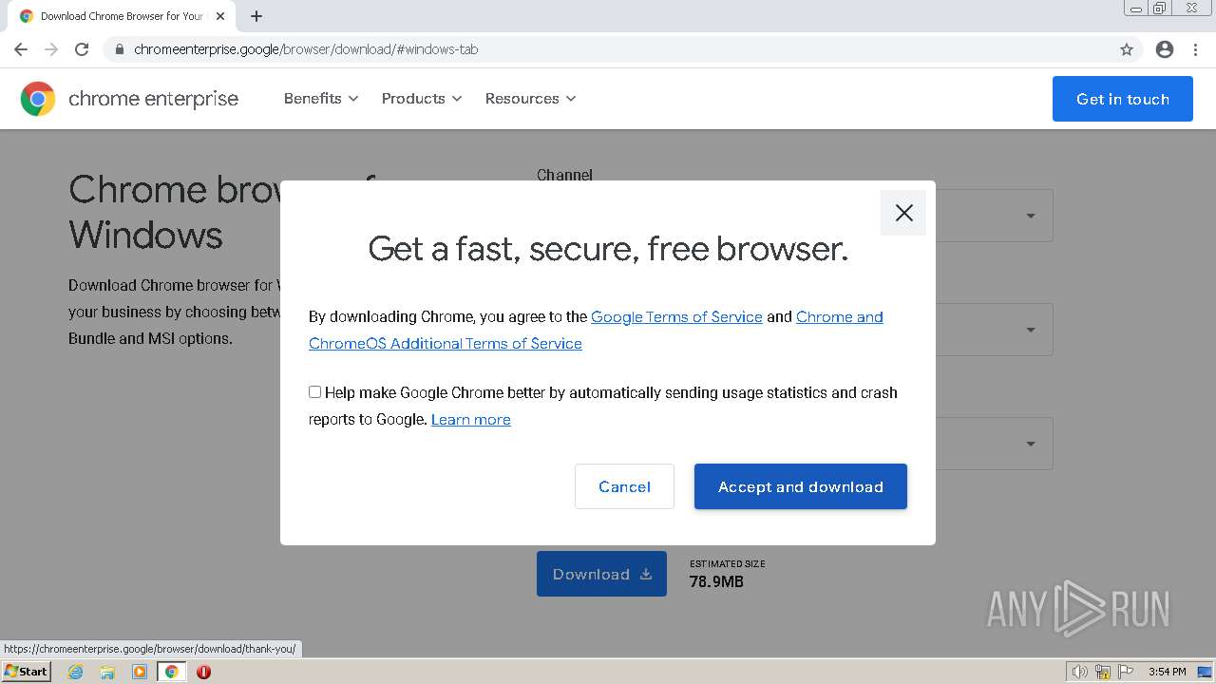The image size is (1216, 684).
Task: Expand the Resources menu
Action: click(x=530, y=99)
